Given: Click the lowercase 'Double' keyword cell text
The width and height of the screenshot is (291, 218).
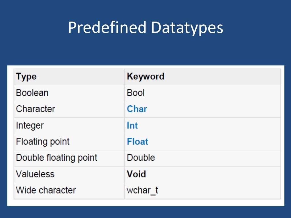Looking at the screenshot, I should coord(141,158).
